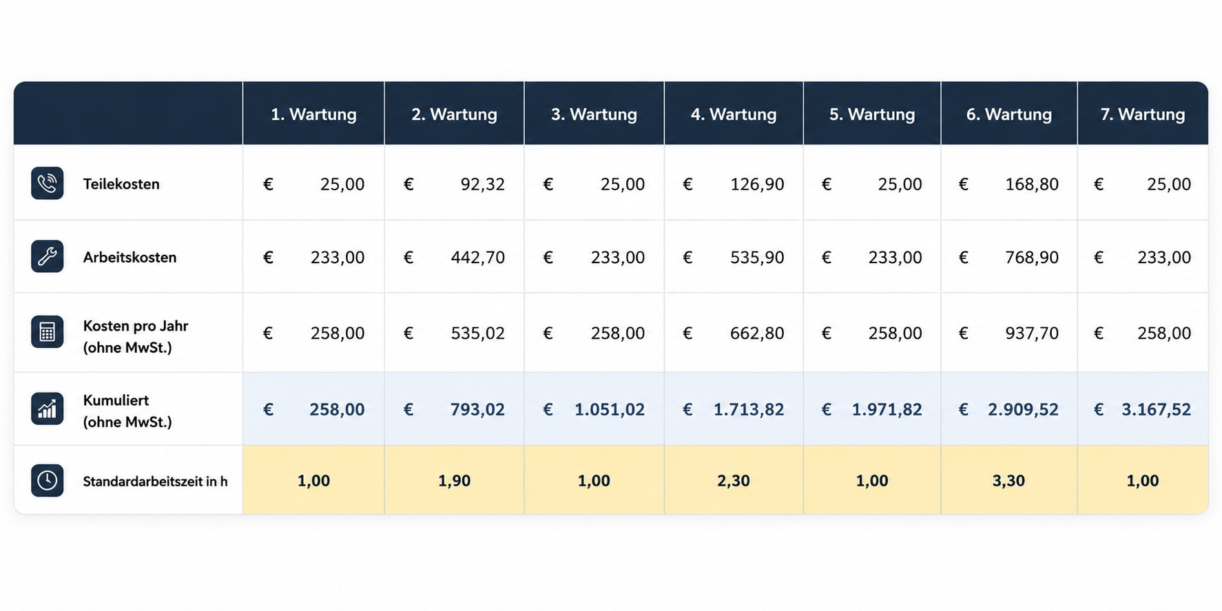Click the Standardarbeitszeit in h label
The height and width of the screenshot is (611, 1222).
(x=155, y=481)
